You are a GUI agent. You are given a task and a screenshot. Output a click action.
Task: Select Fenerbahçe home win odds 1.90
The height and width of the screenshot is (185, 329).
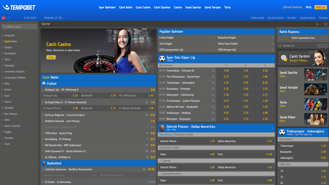coord(226,70)
